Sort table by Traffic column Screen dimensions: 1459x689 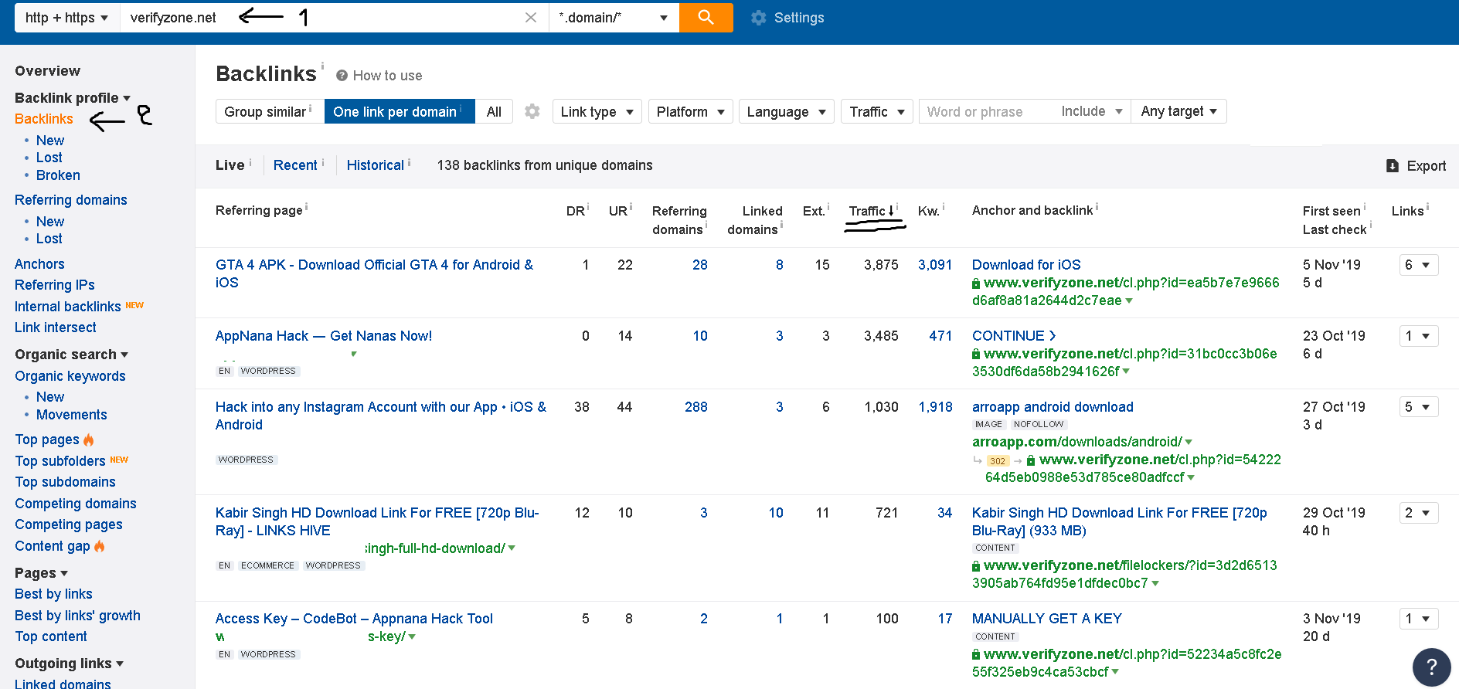pyautogui.click(x=871, y=211)
